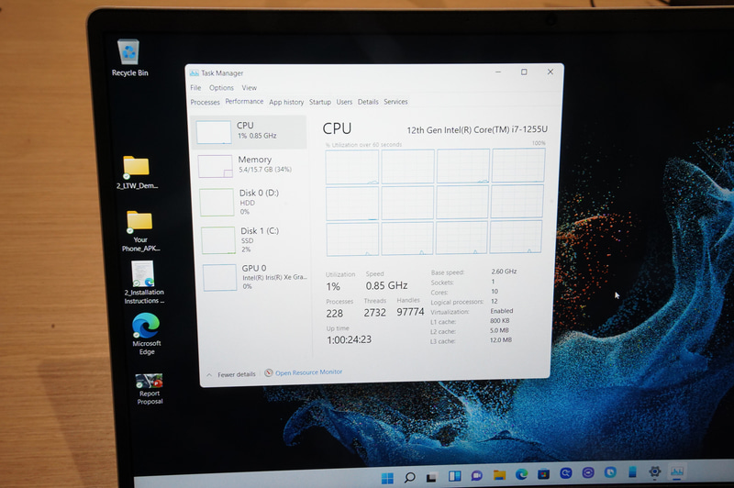Screen dimensions: 734x488
Task: Click the Memory mini graph thumbnail
Action: pyautogui.click(x=216, y=167)
